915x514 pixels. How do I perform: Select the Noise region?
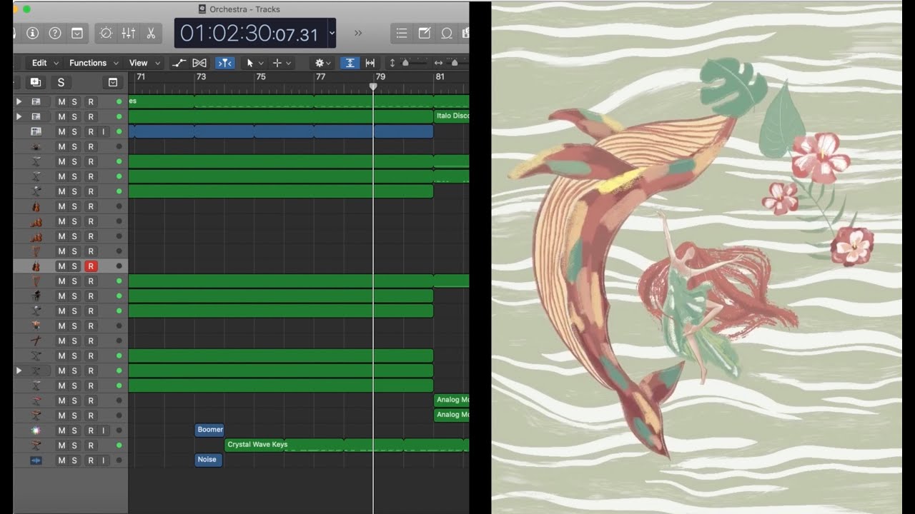click(x=208, y=460)
